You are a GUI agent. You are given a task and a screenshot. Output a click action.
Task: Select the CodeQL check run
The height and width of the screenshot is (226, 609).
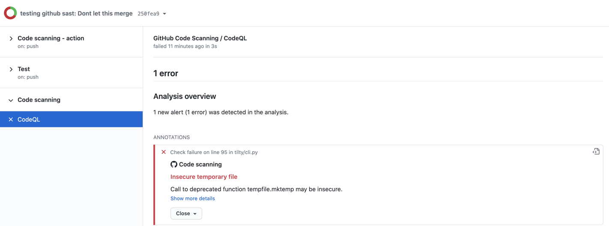[x=71, y=119]
